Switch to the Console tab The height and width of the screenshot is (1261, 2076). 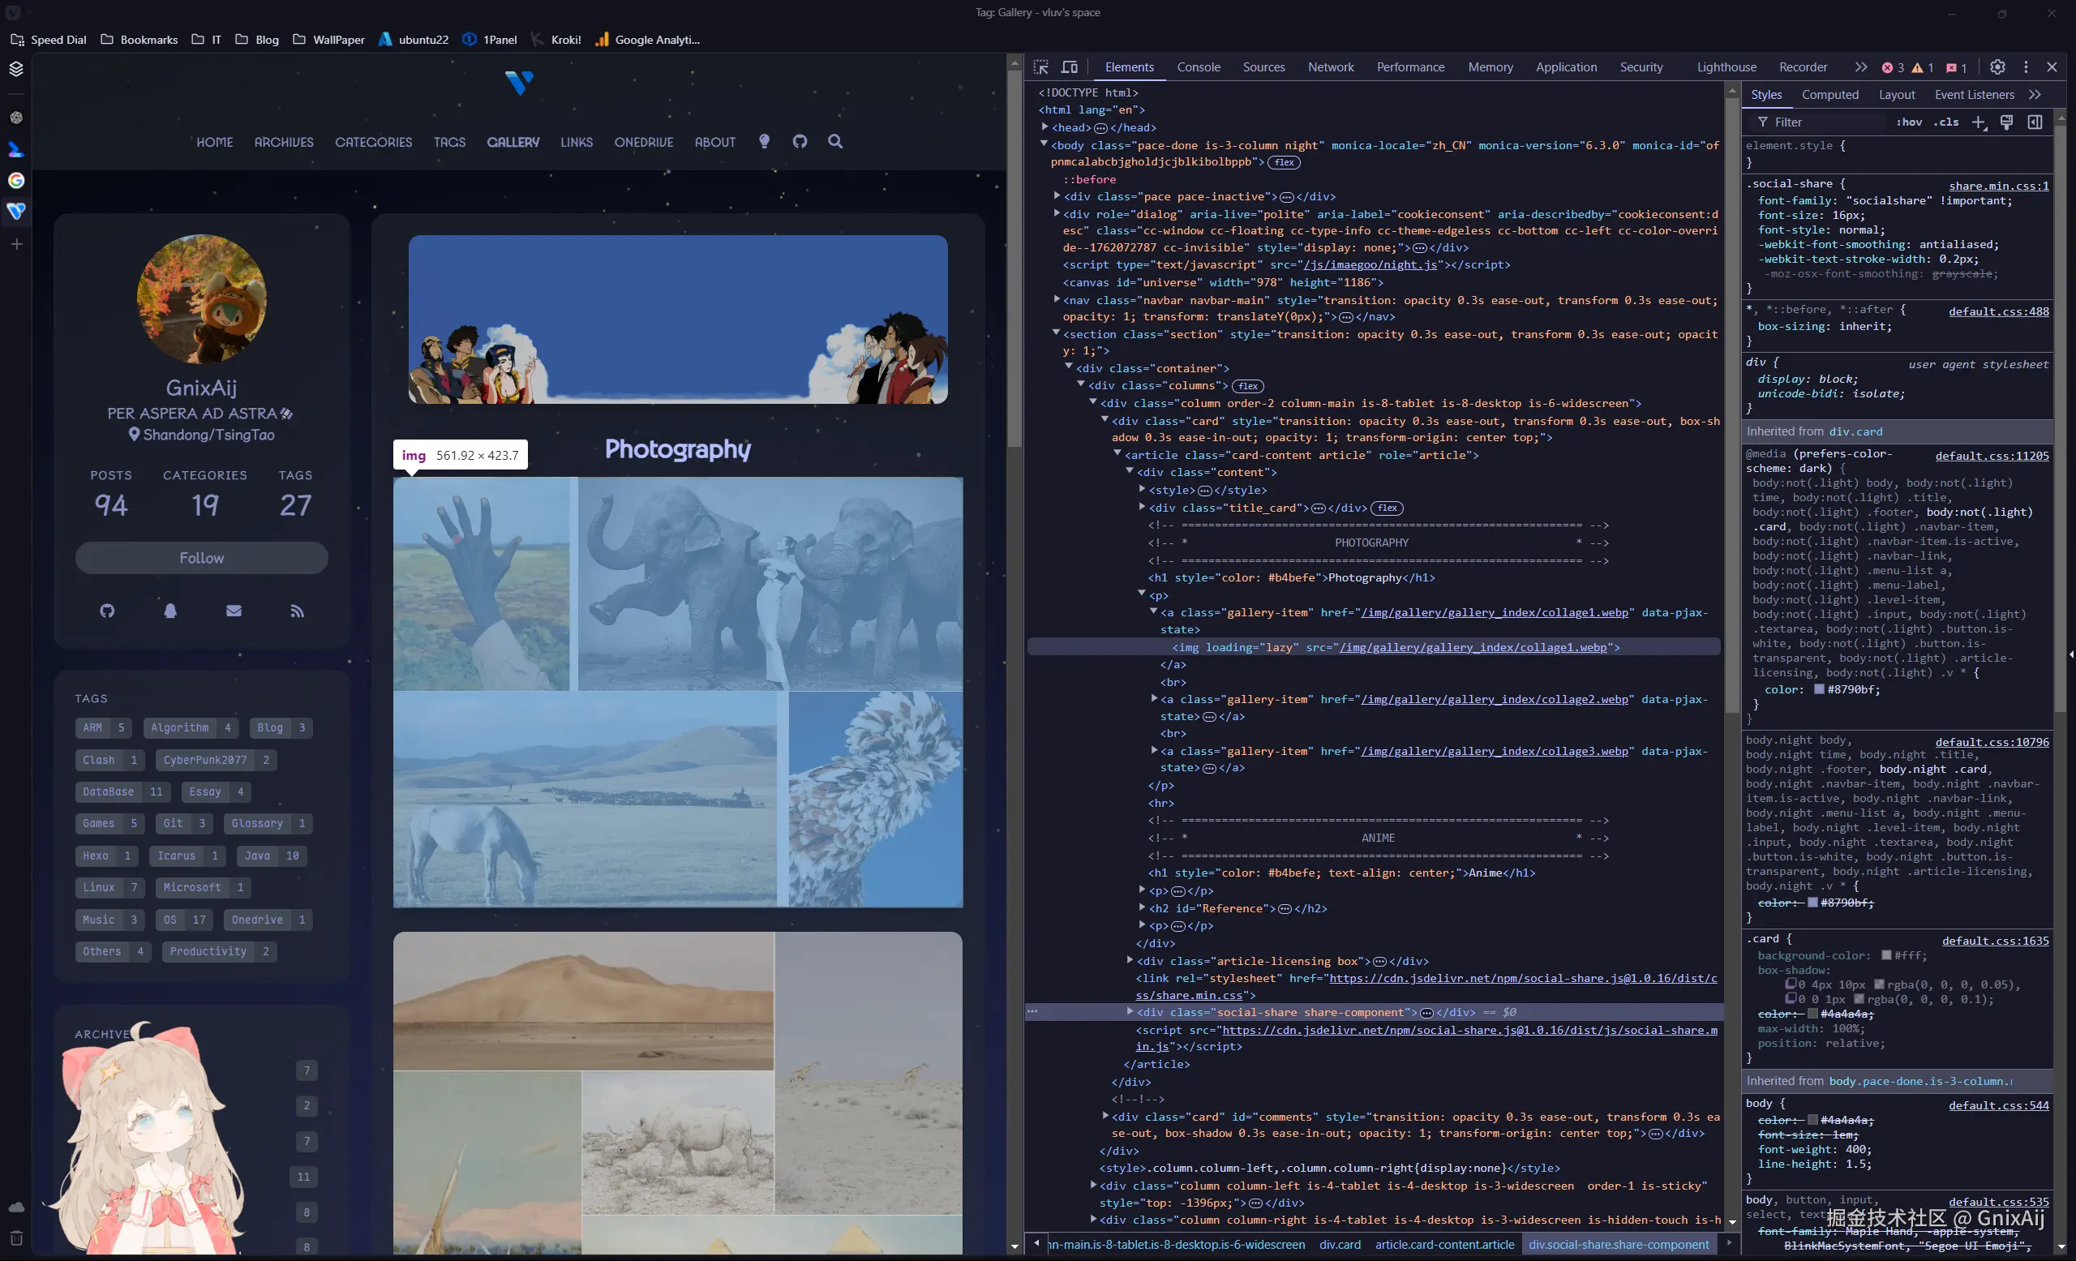click(1198, 67)
